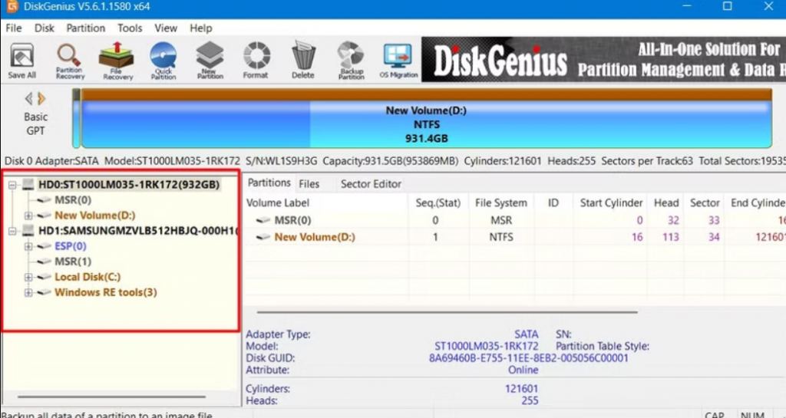Open the Backup Partition tool
The image size is (786, 418).
tap(351, 61)
